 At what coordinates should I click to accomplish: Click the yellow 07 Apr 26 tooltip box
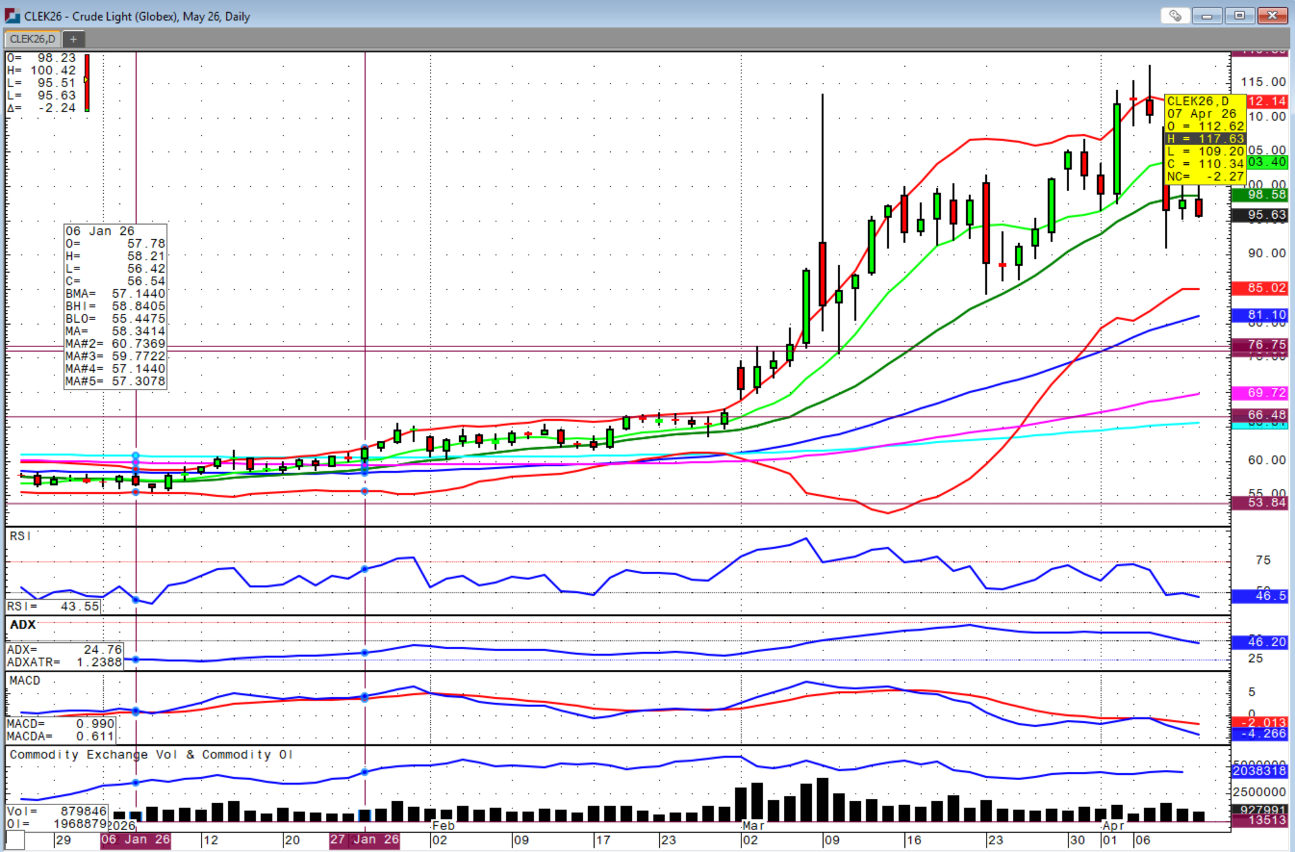[1204, 139]
